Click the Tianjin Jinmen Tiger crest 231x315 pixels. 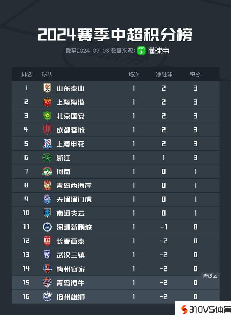(47, 199)
